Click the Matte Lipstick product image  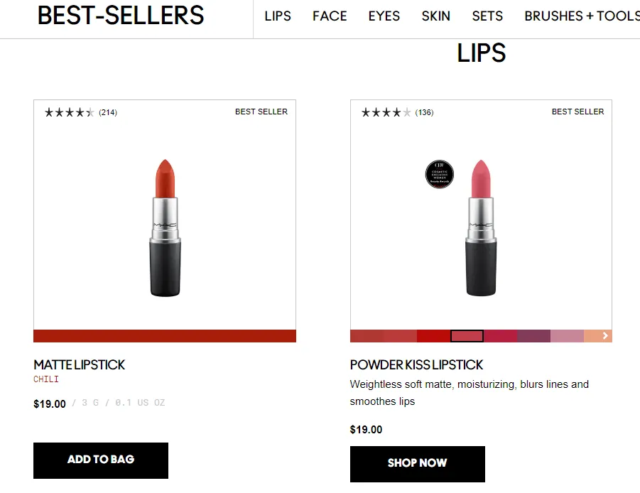click(x=165, y=227)
